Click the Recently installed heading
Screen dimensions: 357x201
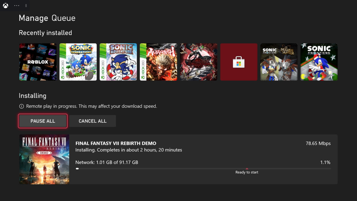point(45,33)
